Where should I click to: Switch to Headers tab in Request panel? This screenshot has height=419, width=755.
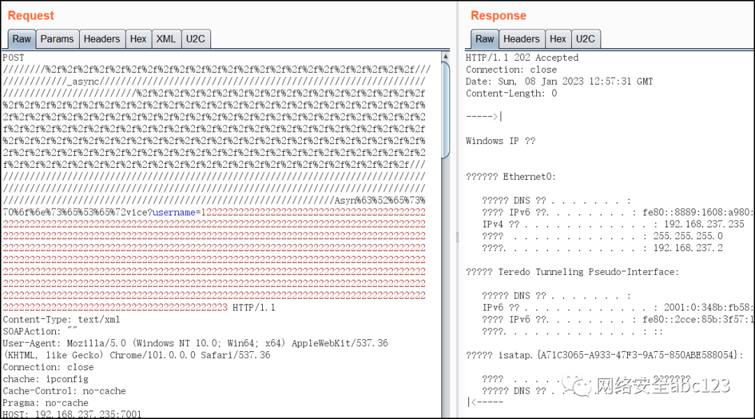point(101,39)
